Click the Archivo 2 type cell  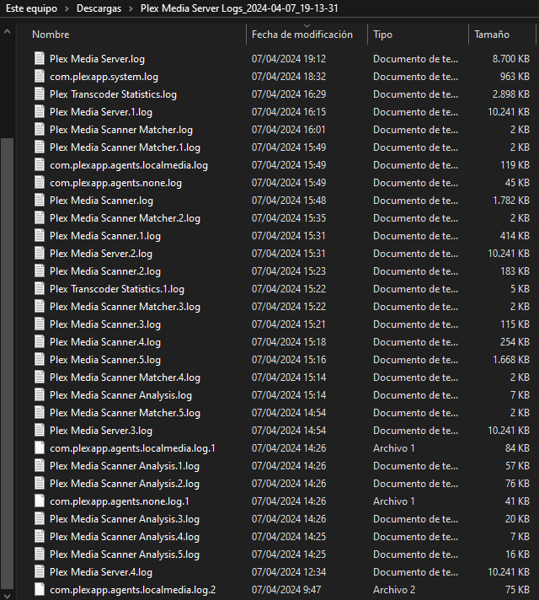394,590
